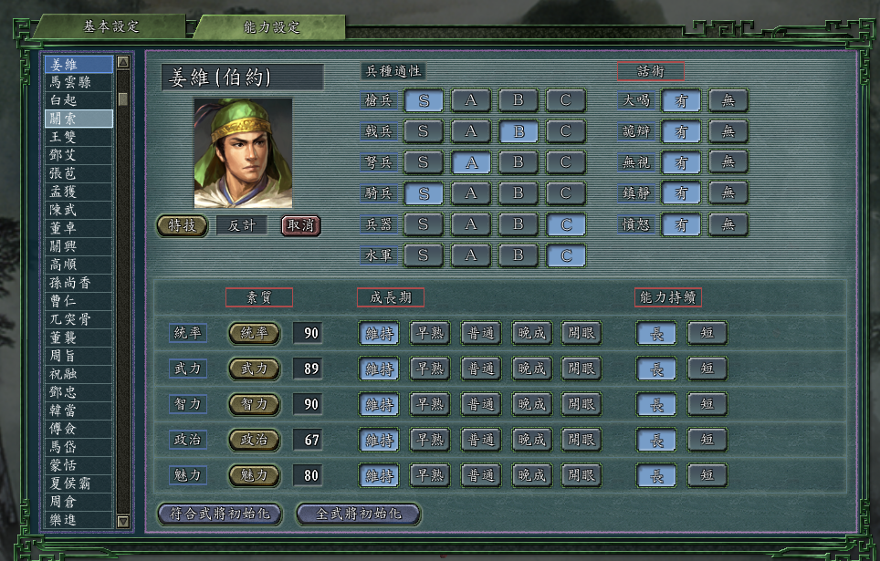This screenshot has height=561, width=880.
Task: Click the officer list scroll-up arrow
Action: [x=123, y=62]
